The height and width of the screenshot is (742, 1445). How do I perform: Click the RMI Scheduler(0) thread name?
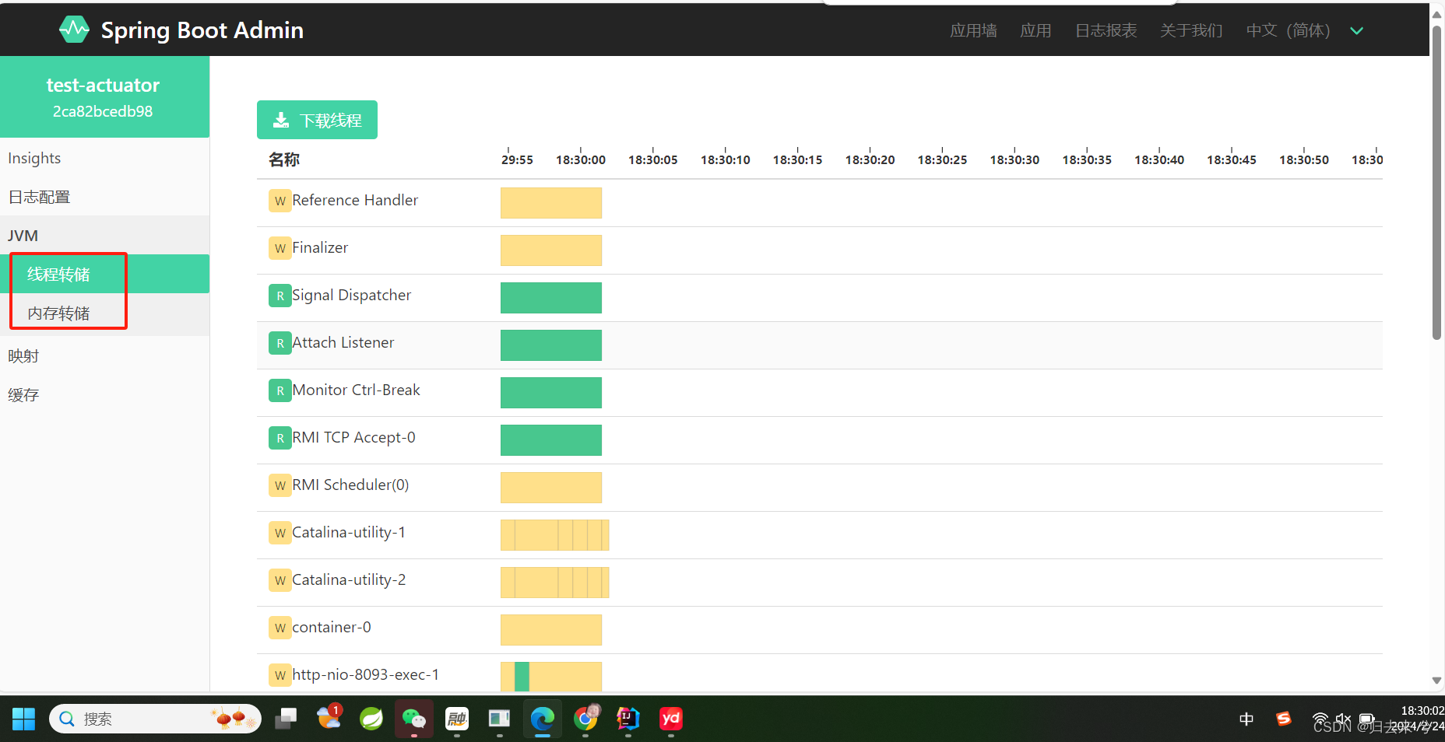(351, 485)
